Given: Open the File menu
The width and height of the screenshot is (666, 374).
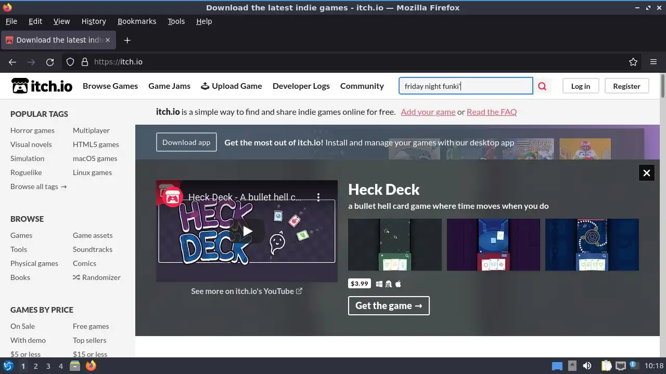Looking at the screenshot, I should click(x=11, y=21).
